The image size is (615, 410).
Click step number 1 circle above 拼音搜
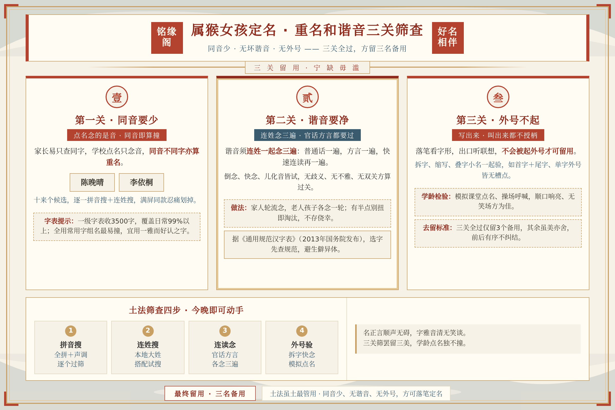coord(71,331)
